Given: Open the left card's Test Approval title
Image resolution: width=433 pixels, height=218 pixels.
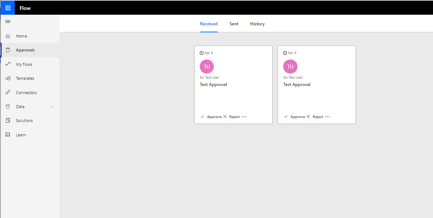Looking at the screenshot, I should [x=213, y=85].
